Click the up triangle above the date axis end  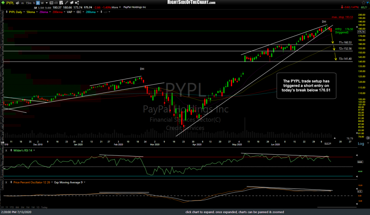pyautogui.click(x=335, y=138)
